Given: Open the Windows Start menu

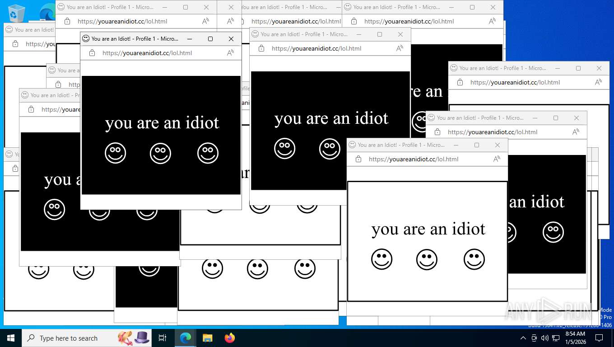Looking at the screenshot, I should point(11,338).
